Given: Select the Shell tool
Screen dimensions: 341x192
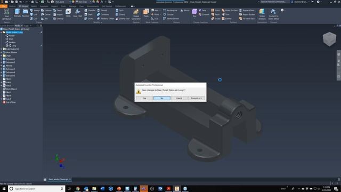Looking at the screenshot, I should tap(88, 14).
